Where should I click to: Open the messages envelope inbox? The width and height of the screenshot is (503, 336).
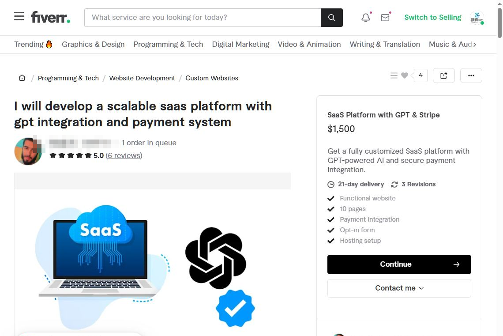[x=385, y=18]
